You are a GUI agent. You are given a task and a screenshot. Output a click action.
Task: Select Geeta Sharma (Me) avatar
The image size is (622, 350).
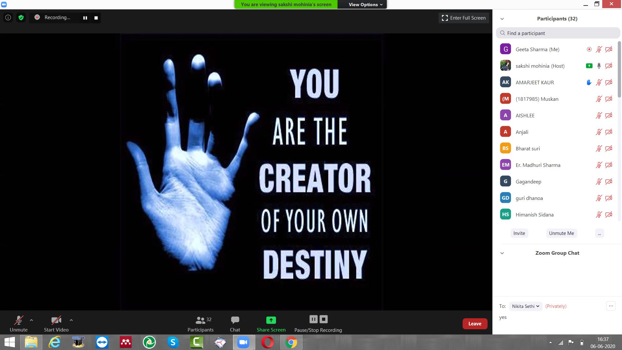pyautogui.click(x=505, y=49)
